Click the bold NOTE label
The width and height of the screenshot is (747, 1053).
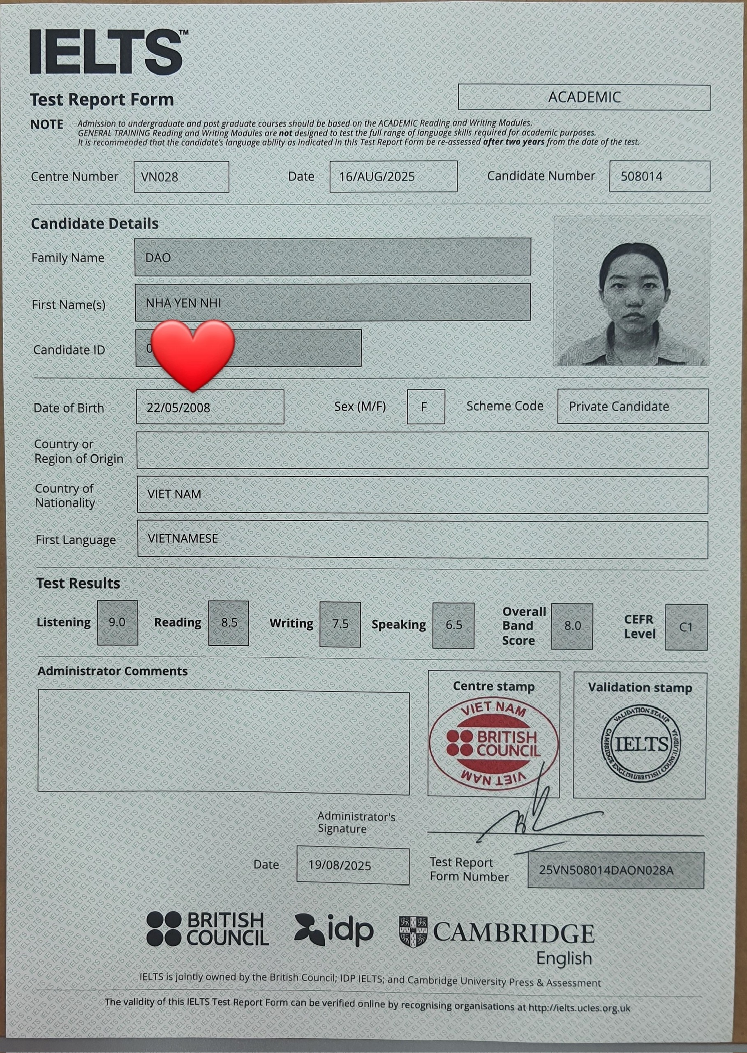click(x=47, y=125)
